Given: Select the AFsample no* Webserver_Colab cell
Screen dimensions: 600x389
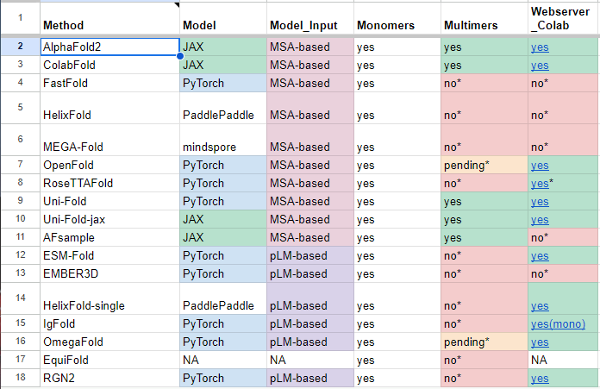Looking at the screenshot, I should coord(564,237).
